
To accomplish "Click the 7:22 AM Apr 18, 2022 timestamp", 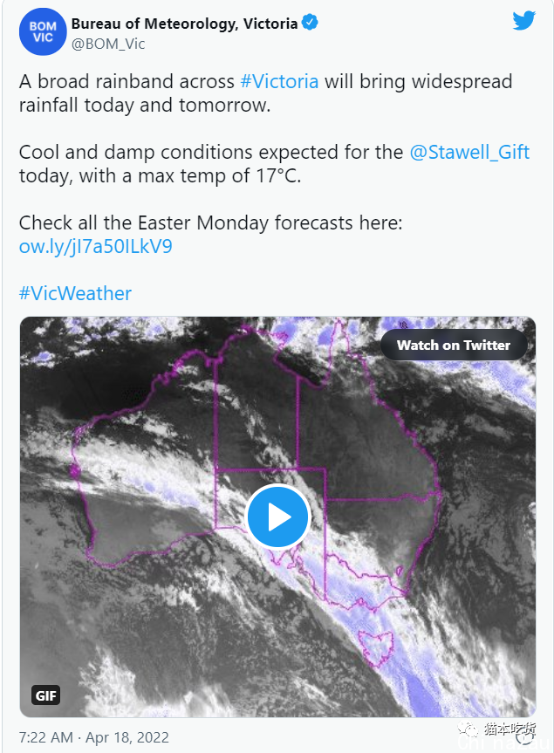I will point(94,737).
